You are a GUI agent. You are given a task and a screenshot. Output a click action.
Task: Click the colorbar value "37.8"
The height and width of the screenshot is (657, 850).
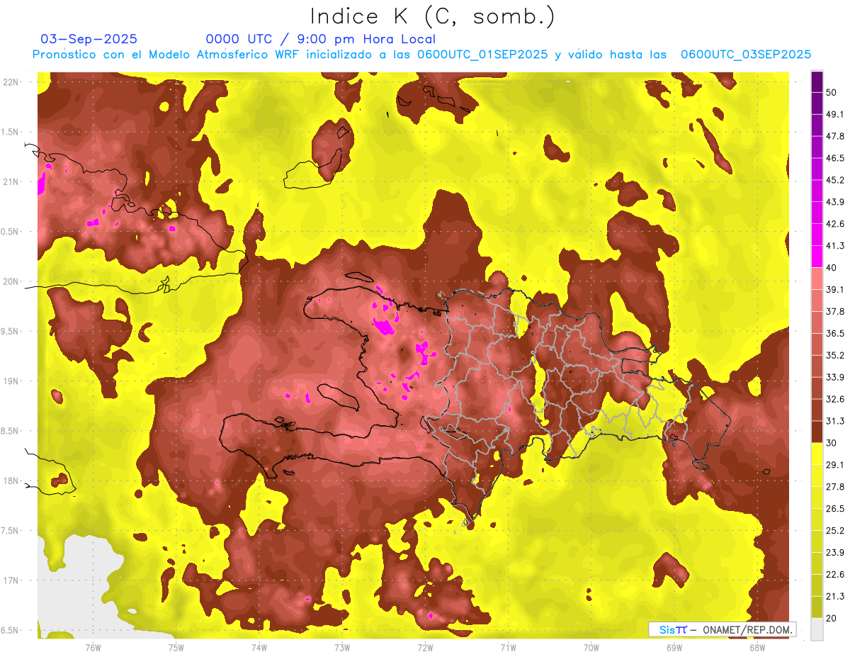point(835,311)
